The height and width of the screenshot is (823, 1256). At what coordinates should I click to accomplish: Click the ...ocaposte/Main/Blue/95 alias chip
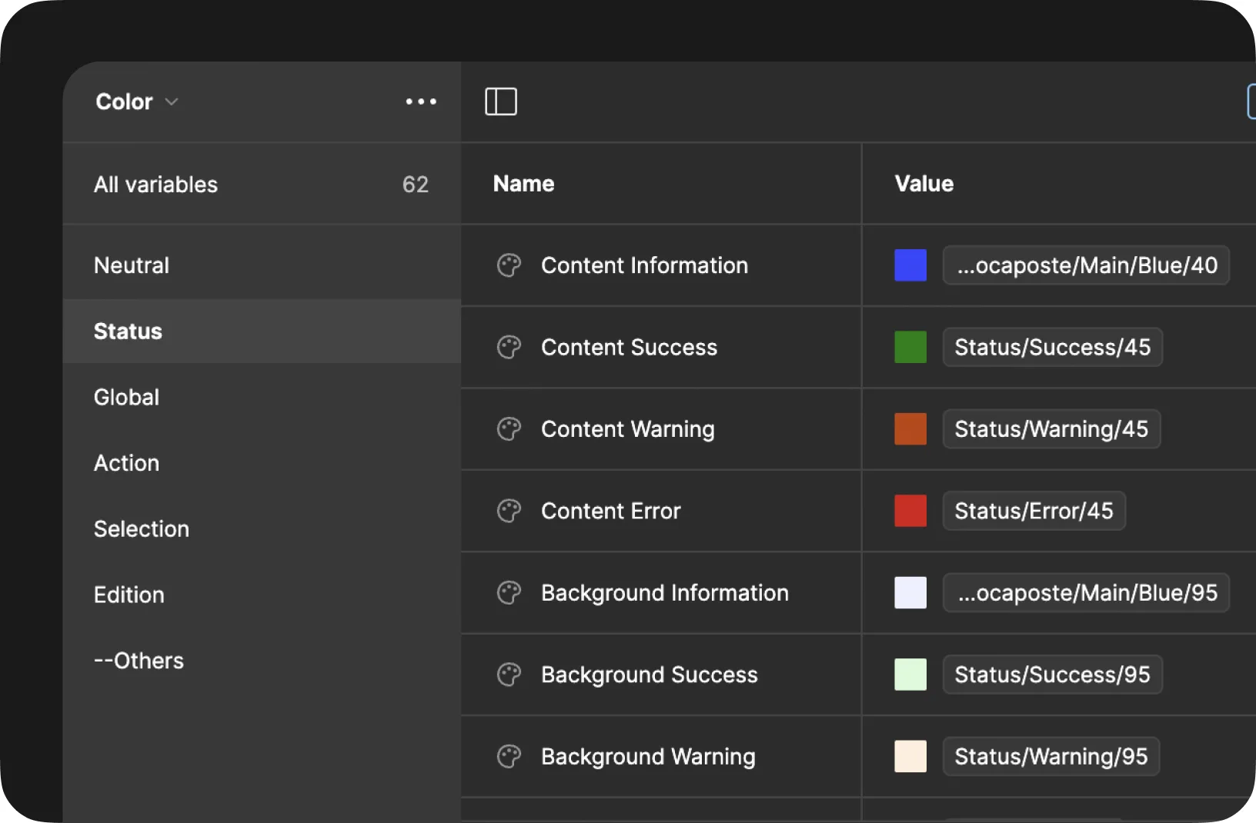(1086, 593)
